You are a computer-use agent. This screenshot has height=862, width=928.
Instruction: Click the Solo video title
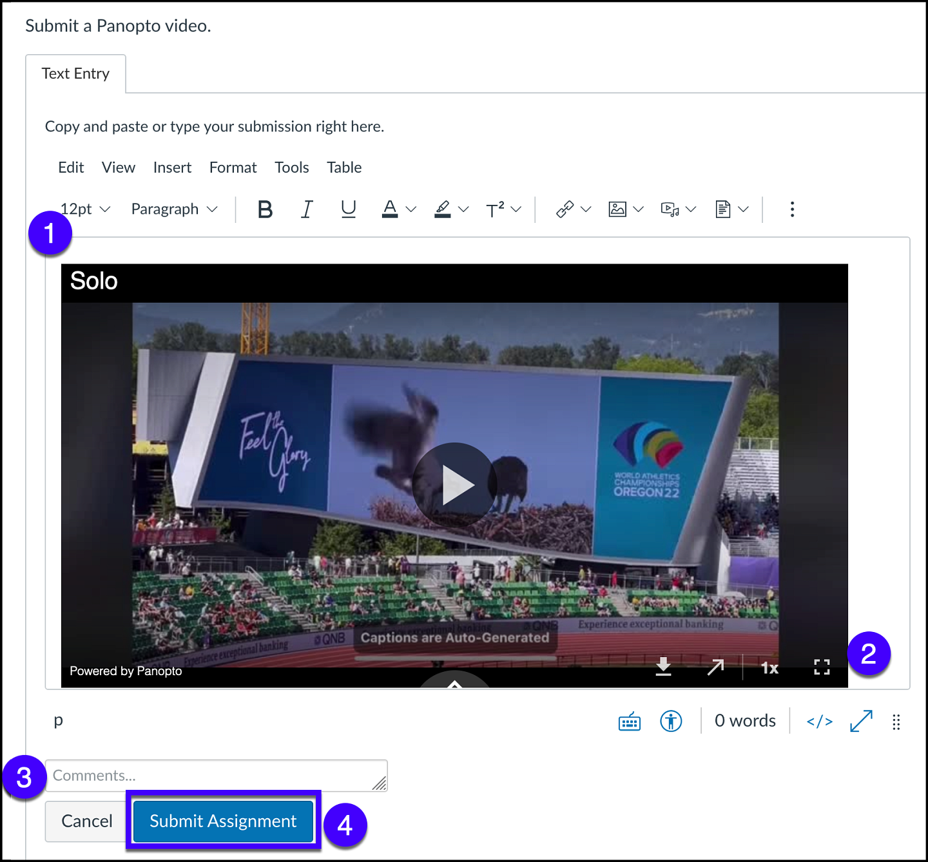[x=94, y=281]
